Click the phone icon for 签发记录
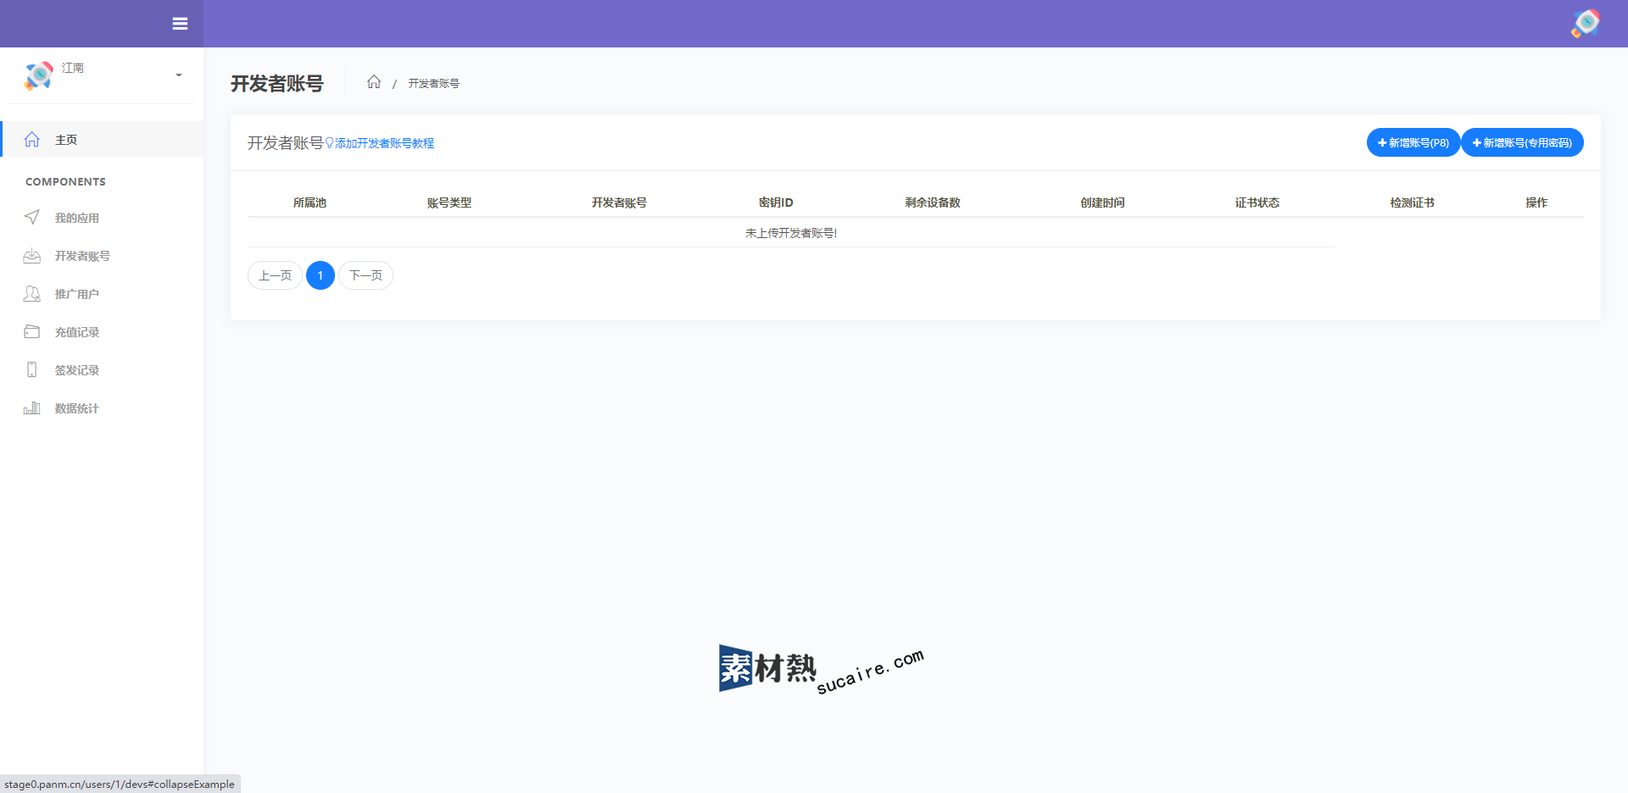The height and width of the screenshot is (793, 1628). [32, 370]
